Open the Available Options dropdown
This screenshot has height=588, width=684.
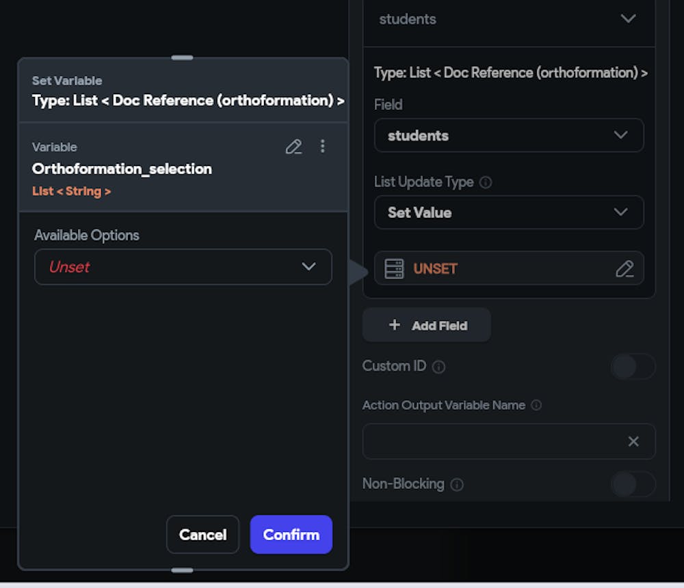[183, 267]
